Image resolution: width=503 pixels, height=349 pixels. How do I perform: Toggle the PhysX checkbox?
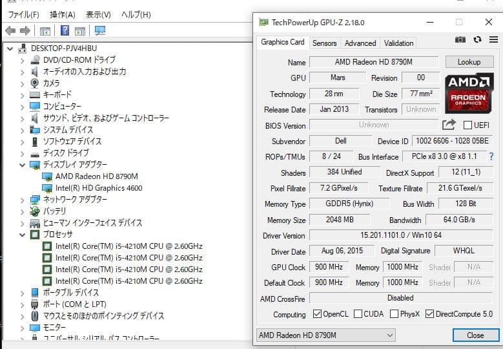tap(394, 313)
